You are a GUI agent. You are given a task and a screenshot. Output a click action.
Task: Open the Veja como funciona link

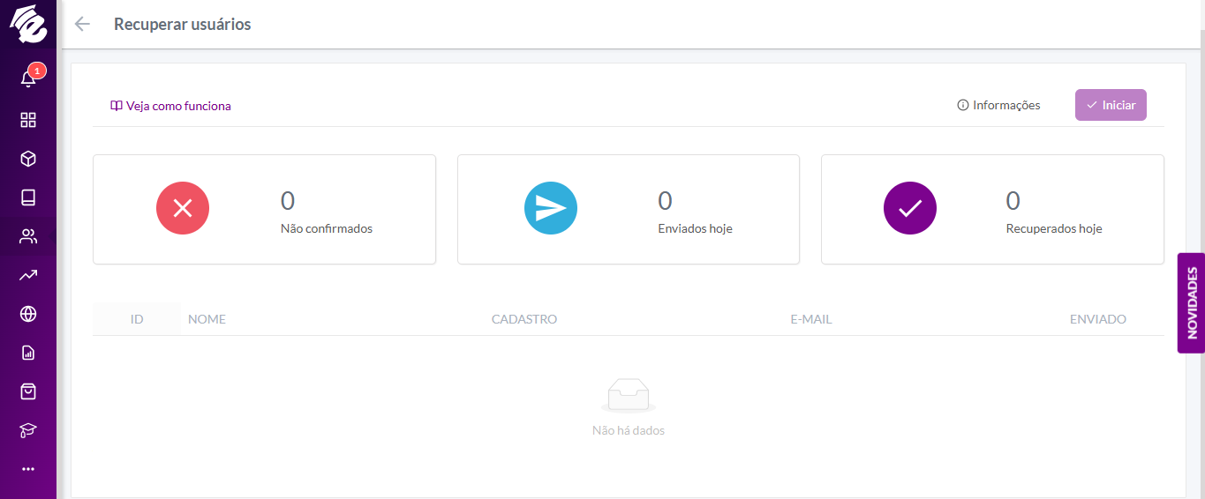[170, 106]
